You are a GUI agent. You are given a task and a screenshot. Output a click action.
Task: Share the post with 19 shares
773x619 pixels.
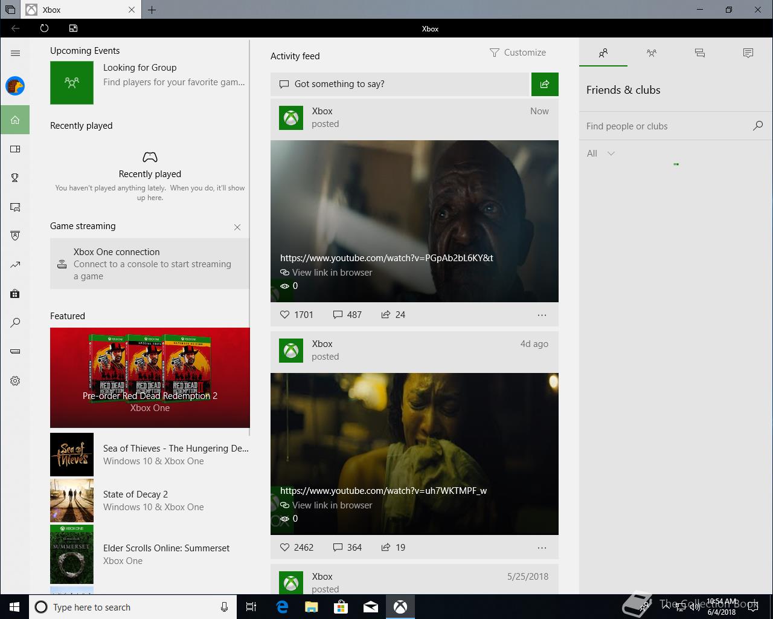point(393,547)
